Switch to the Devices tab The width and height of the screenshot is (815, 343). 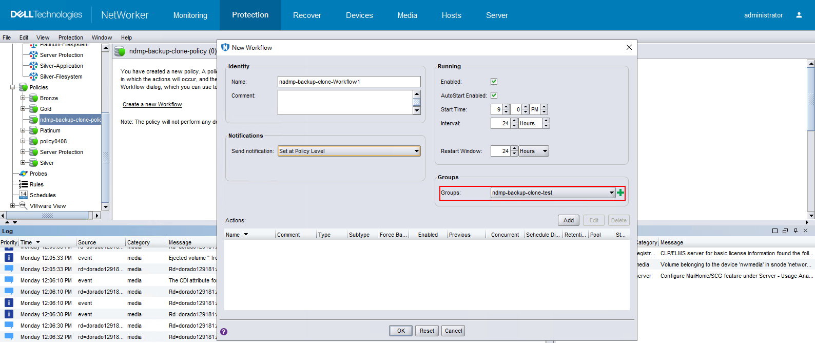point(359,15)
